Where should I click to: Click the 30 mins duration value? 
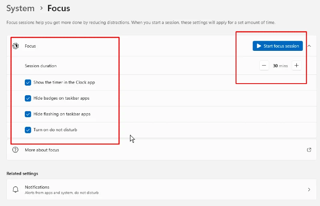point(280,66)
